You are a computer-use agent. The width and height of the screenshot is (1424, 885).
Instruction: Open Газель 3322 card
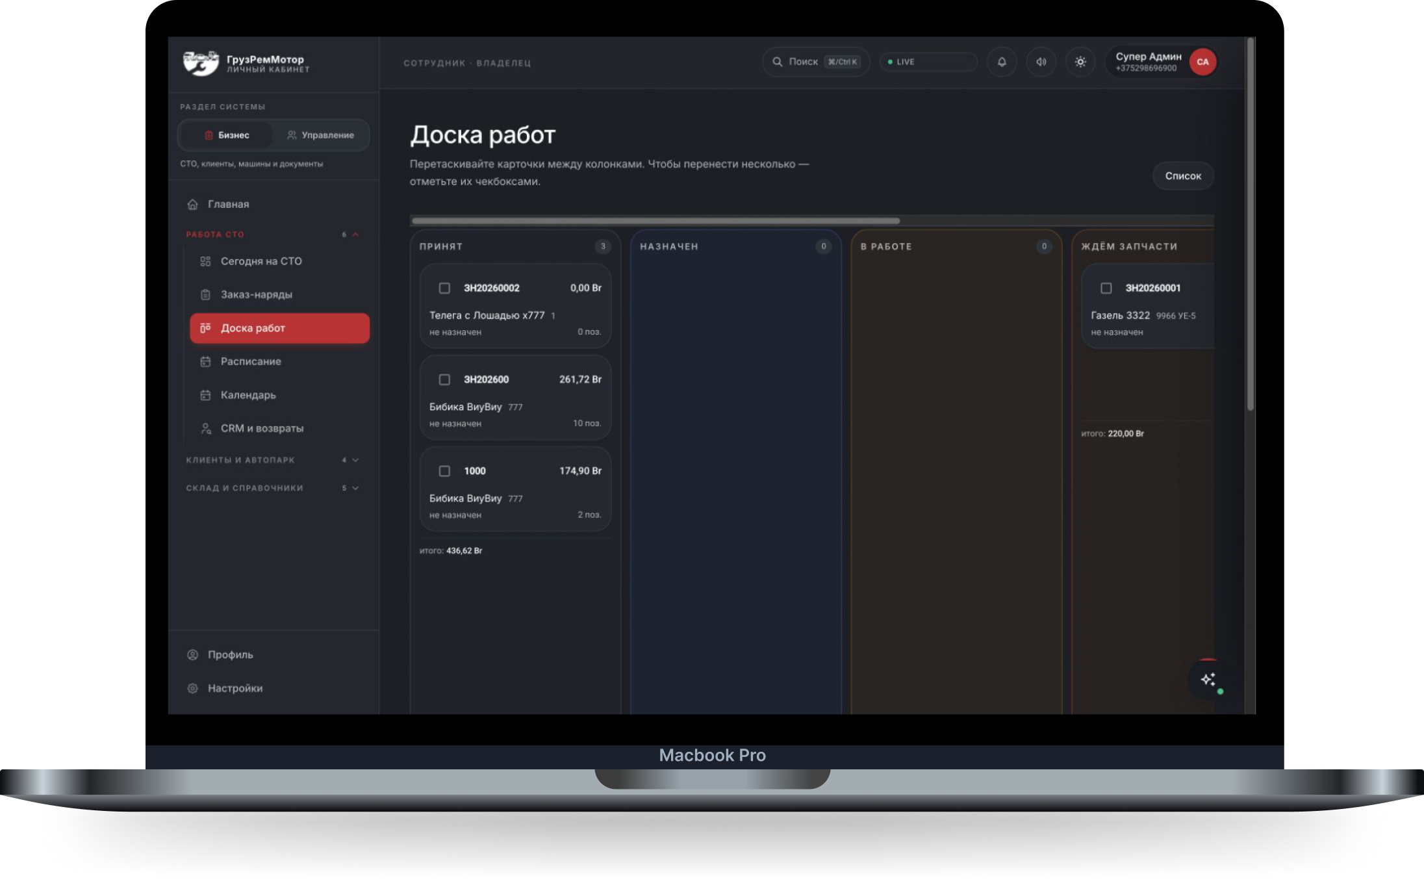coord(1147,306)
